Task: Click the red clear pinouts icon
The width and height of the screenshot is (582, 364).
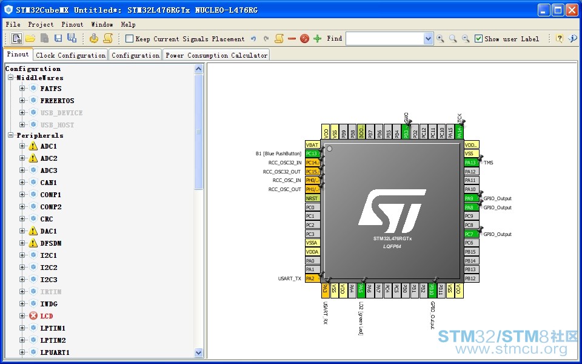Action: point(305,39)
